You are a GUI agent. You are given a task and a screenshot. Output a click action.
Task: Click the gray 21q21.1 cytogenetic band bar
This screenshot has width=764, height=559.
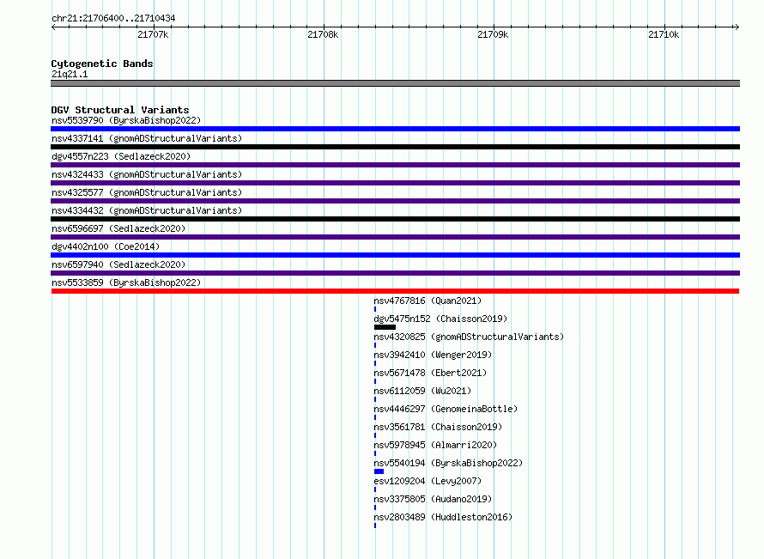coord(395,83)
